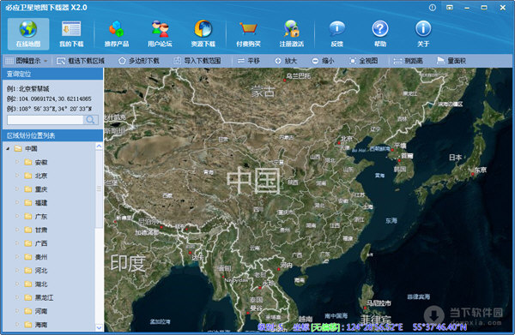Open 推荐产品 recommended products
Viewport: 515px width, 335px height.
click(117, 33)
